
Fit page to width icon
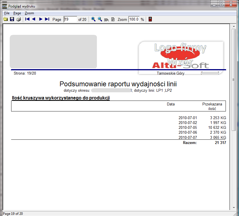106,20
